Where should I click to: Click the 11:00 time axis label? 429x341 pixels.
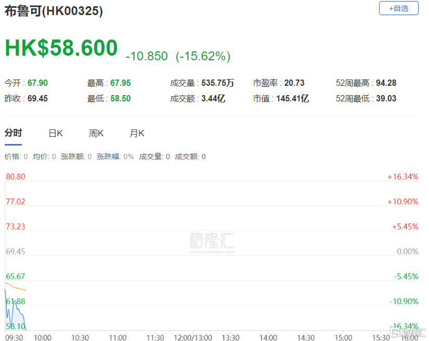pyautogui.click(x=118, y=337)
